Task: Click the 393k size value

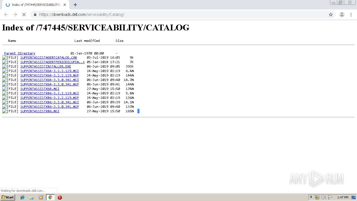Action: coord(129,67)
